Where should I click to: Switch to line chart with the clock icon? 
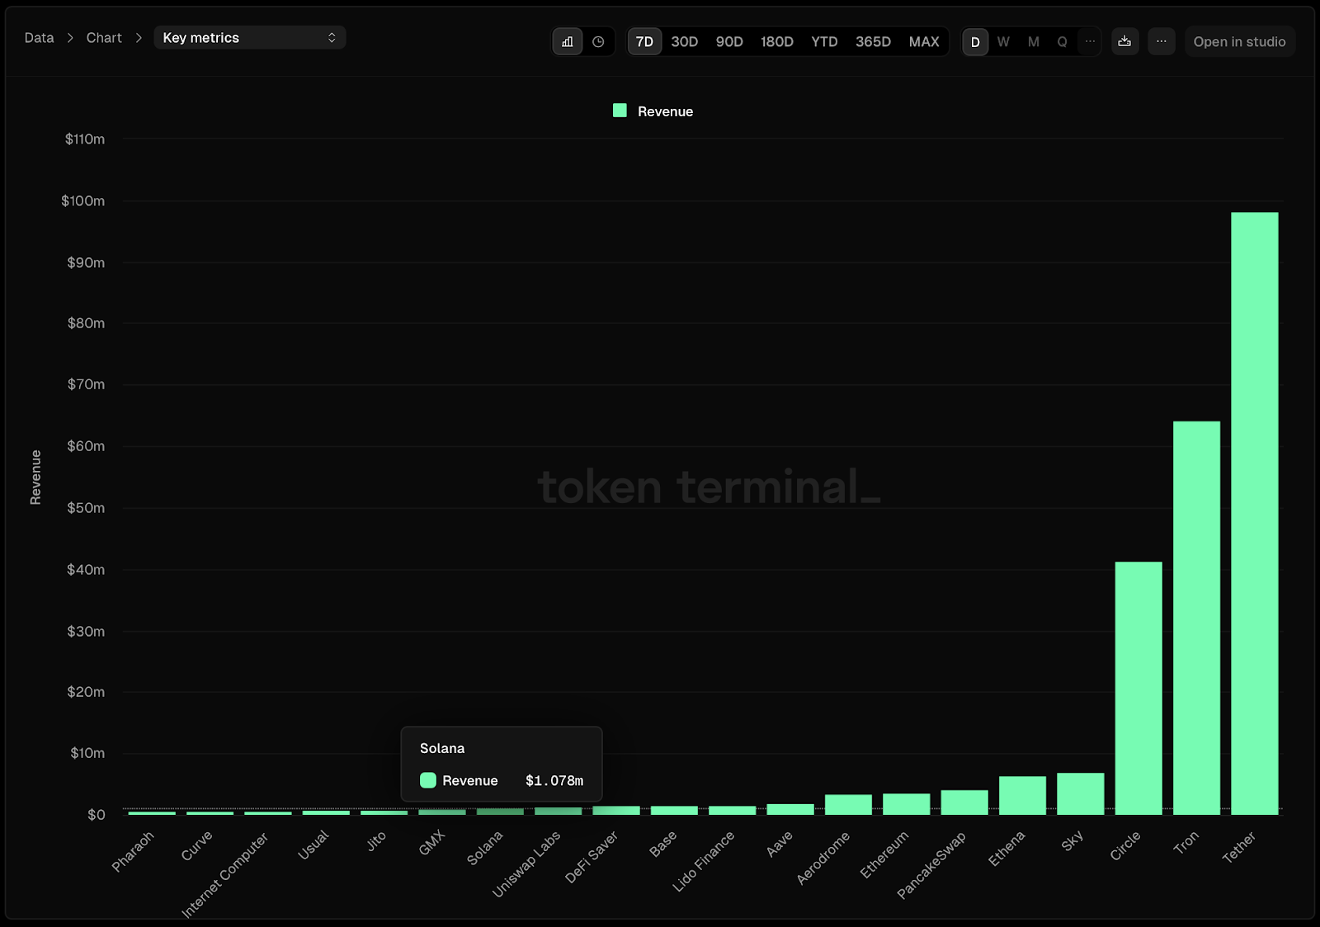pos(598,40)
